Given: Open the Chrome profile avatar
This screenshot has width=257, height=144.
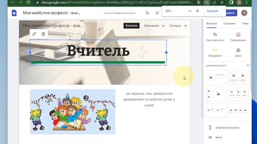Looking at the screenshot, I should (x=239, y=2).
